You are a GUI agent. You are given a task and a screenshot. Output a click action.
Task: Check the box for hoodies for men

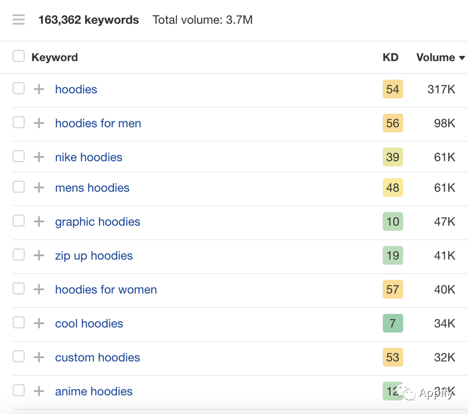18,122
